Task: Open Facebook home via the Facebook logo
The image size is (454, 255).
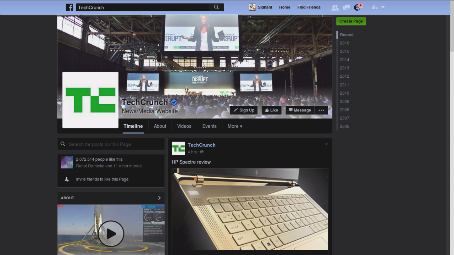Action: 69,7
